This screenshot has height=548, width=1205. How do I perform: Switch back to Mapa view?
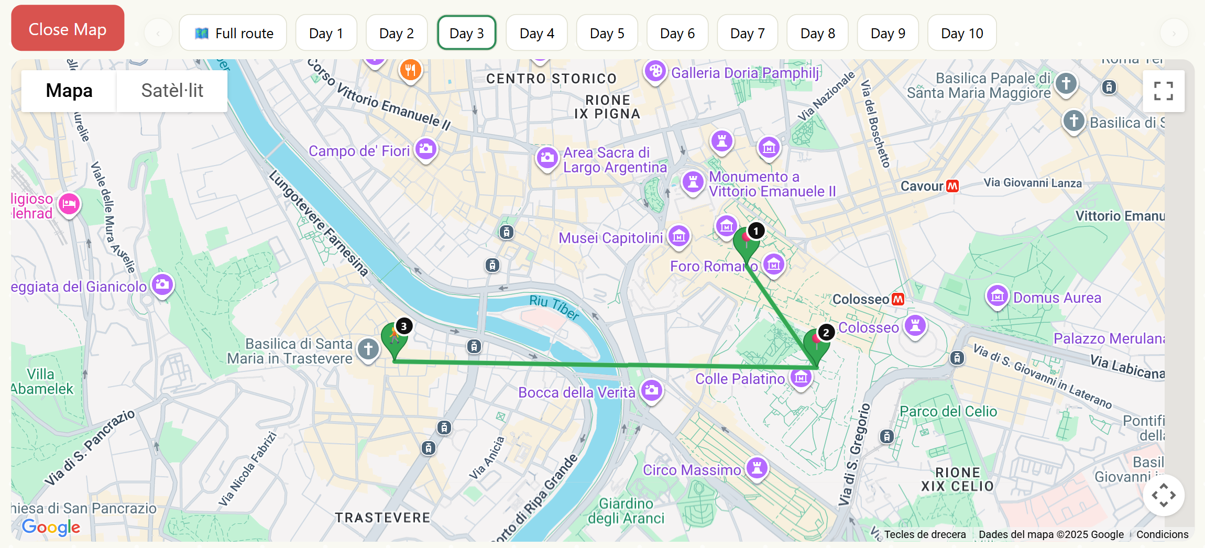tap(69, 90)
